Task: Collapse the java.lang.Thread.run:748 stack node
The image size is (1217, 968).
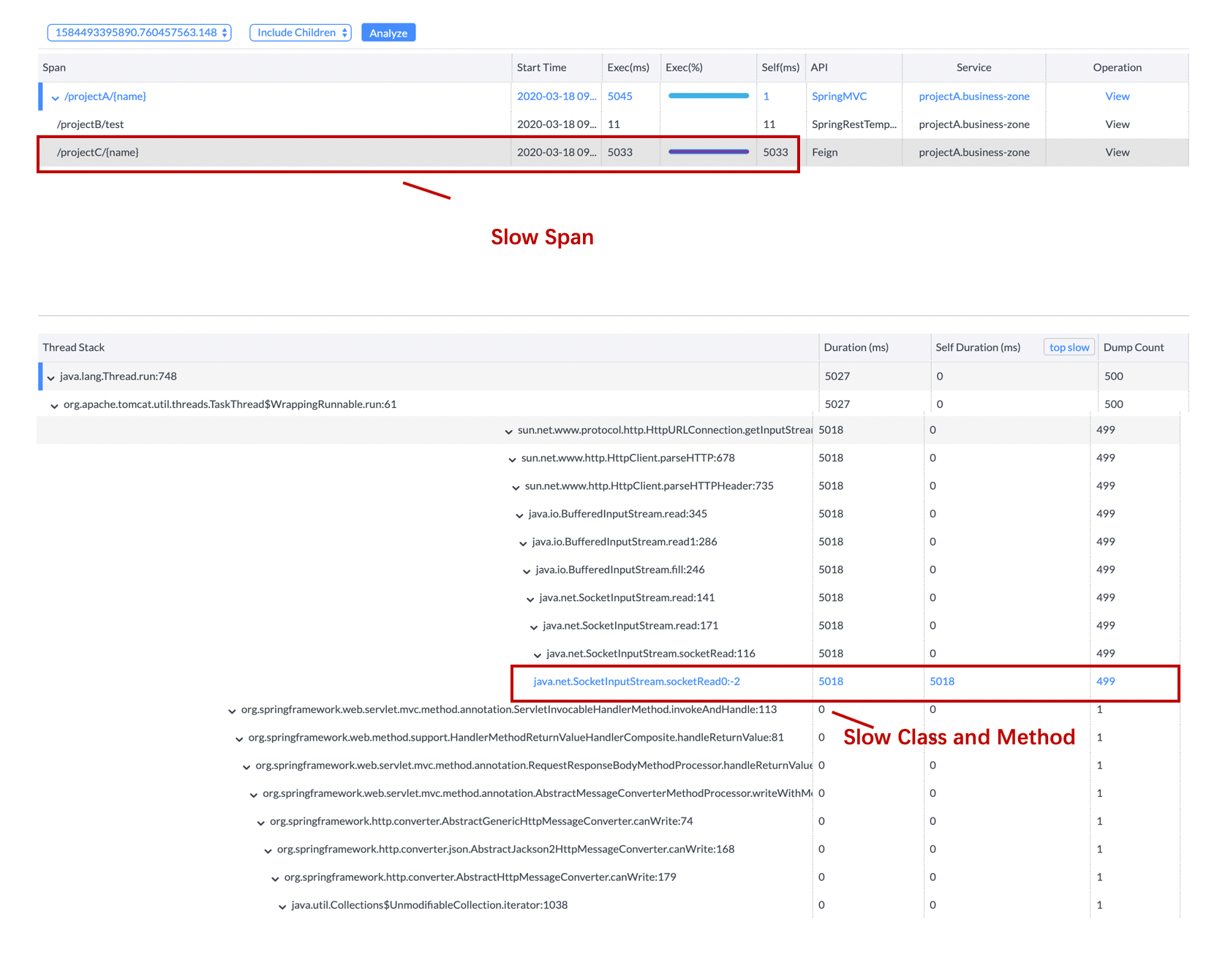Action: [50, 378]
